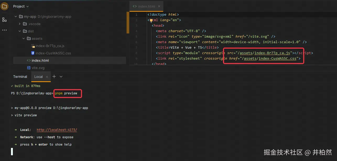
Task: Click the <!doctype html> line
Action: (163, 15)
